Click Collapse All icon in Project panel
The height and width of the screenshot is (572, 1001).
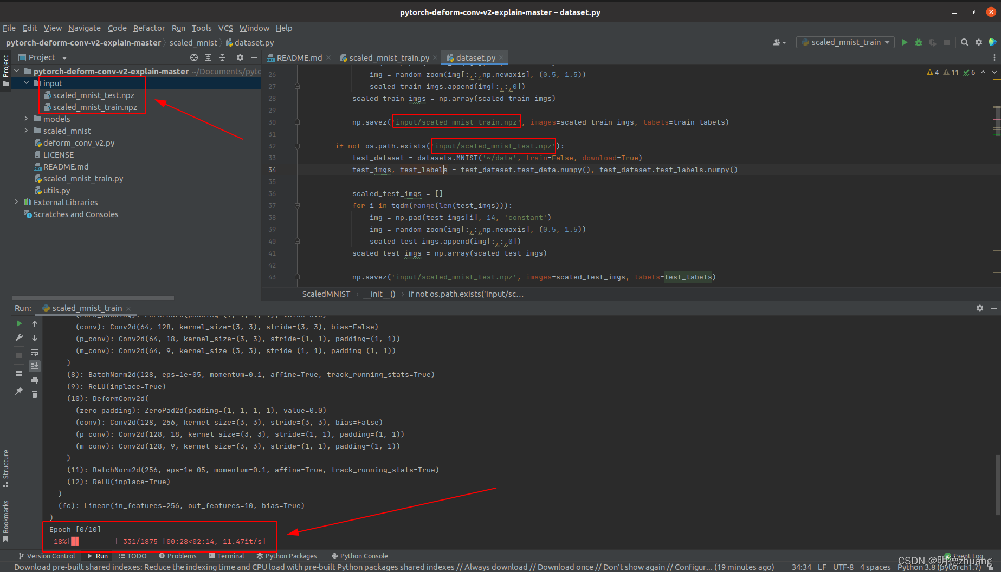pyautogui.click(x=222, y=57)
